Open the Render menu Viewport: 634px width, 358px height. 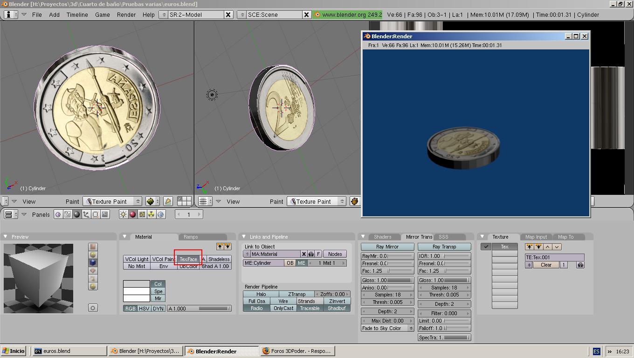coord(126,14)
